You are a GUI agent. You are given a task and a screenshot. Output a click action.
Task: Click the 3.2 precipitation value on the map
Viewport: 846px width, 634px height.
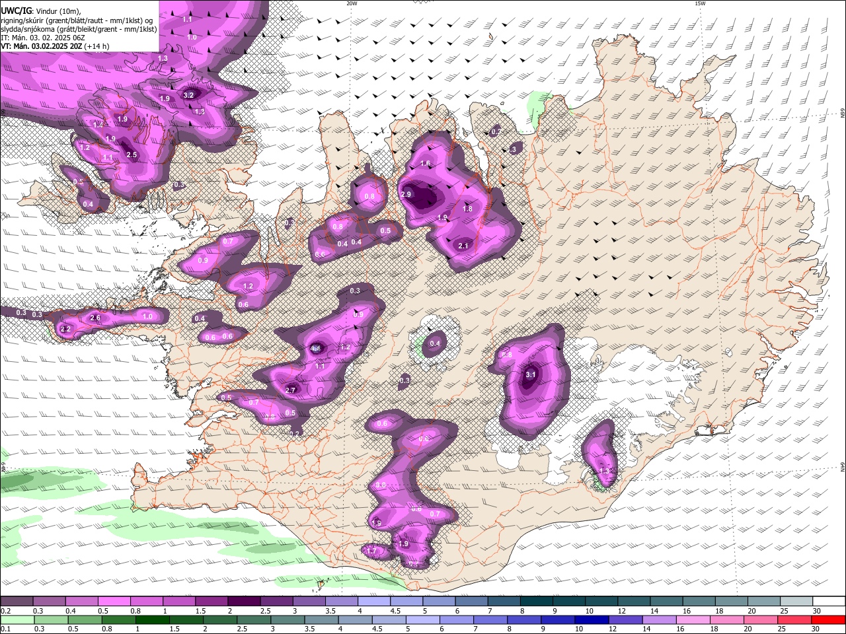coord(188,95)
